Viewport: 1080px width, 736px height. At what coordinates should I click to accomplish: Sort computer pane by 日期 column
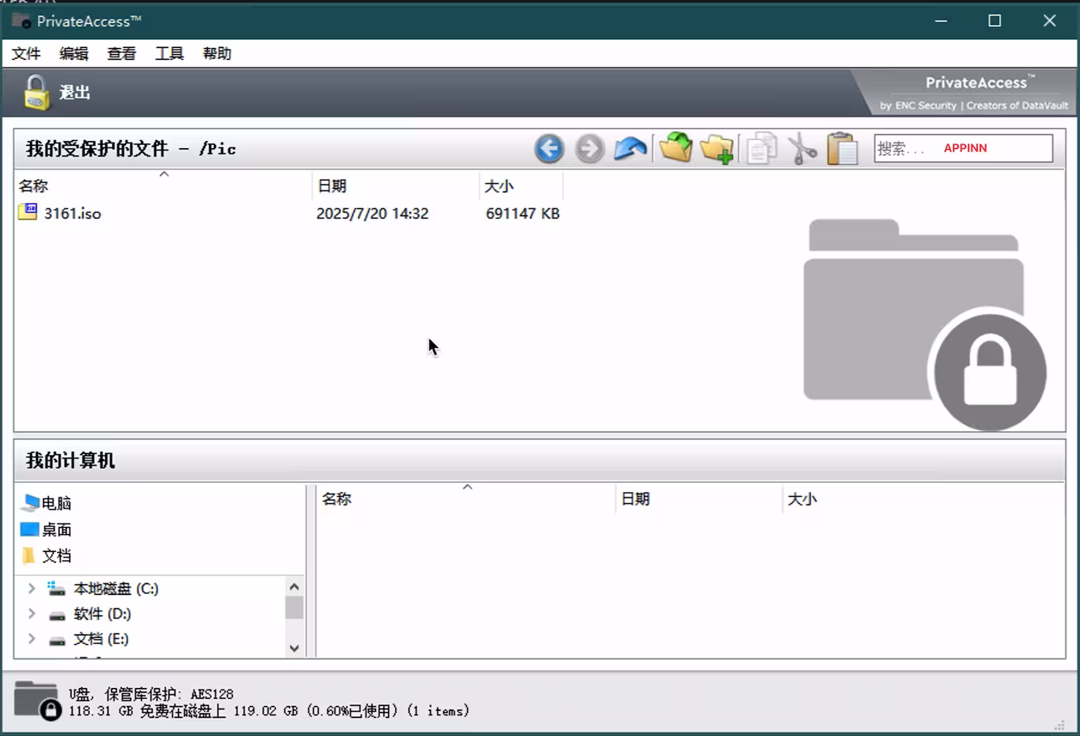(x=698, y=499)
